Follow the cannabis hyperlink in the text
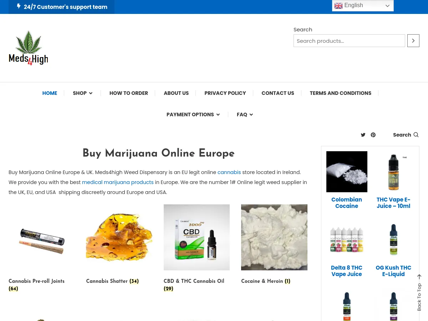The image size is (428, 321). [x=229, y=172]
